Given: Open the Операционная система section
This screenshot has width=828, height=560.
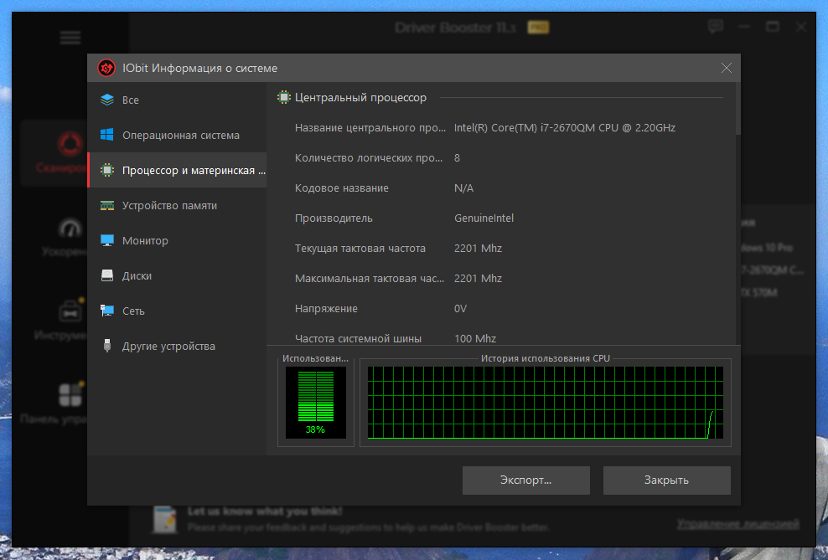Looking at the screenshot, I should pos(177,135).
